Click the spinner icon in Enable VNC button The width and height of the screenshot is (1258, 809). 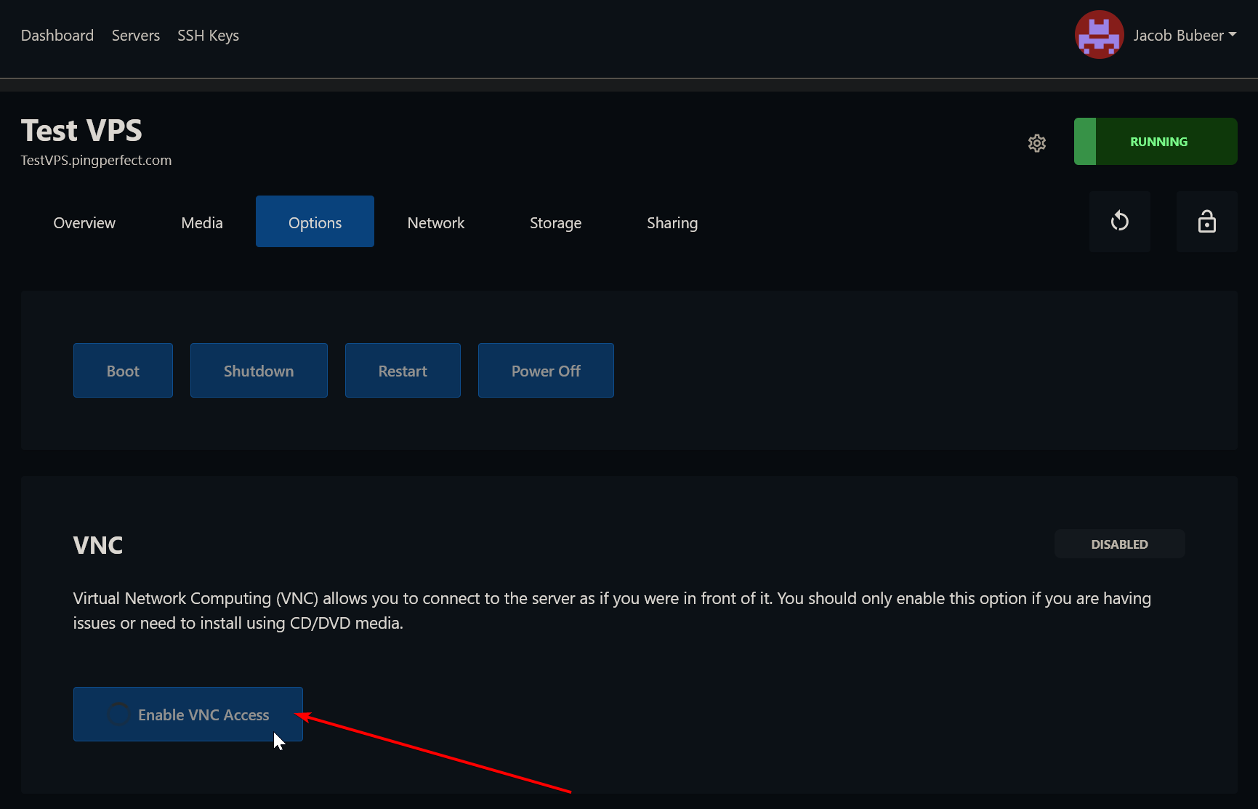[x=118, y=715]
